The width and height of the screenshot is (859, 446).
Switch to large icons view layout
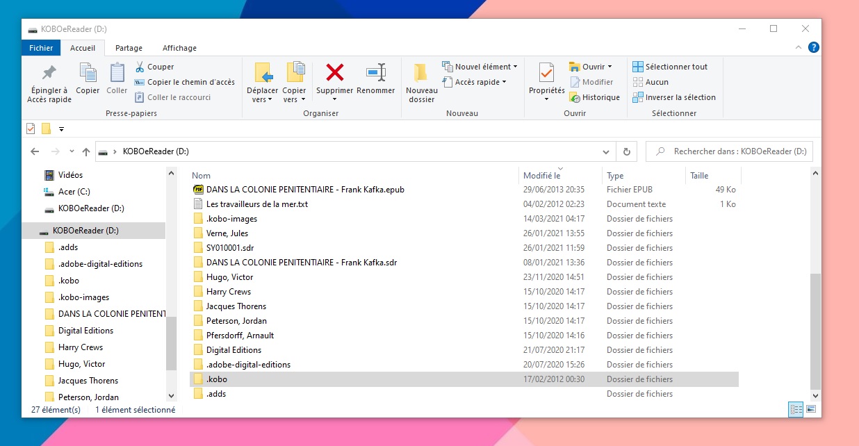click(810, 410)
